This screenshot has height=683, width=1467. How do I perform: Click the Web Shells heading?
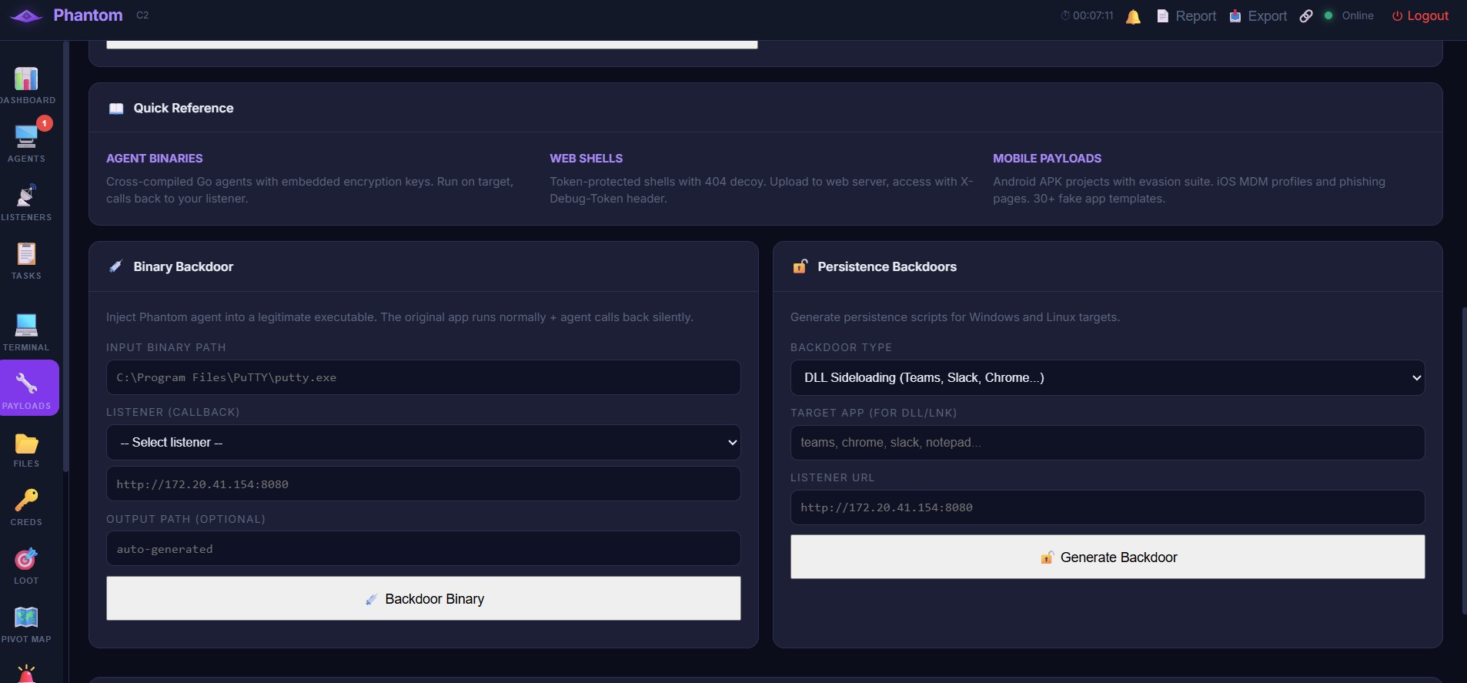pyautogui.click(x=586, y=159)
